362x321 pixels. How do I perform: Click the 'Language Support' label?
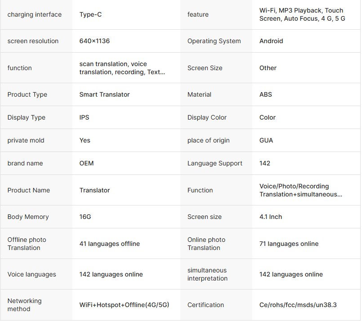tap(215, 163)
